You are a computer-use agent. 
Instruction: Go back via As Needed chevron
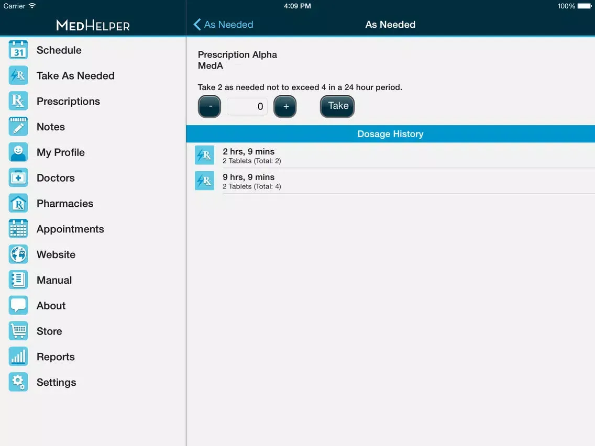223,25
